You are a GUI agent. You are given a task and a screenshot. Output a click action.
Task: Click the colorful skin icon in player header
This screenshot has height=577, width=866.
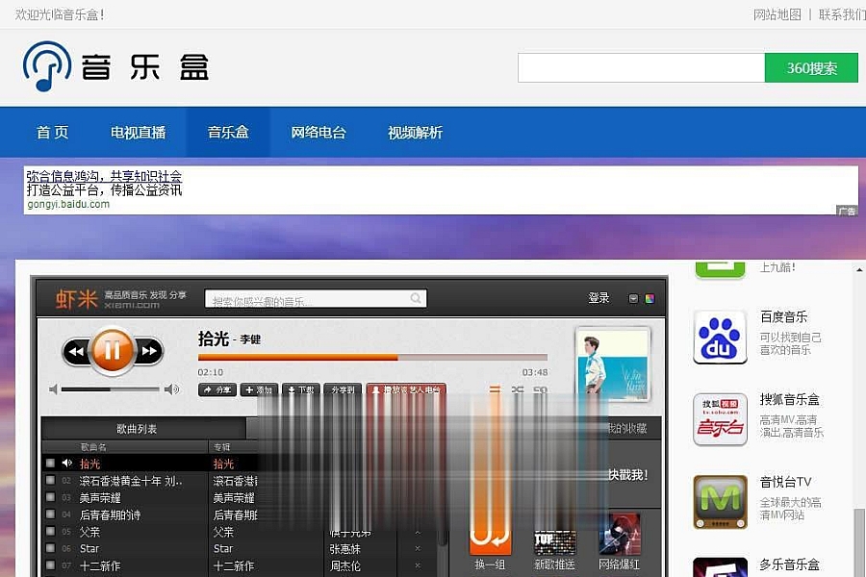click(650, 299)
